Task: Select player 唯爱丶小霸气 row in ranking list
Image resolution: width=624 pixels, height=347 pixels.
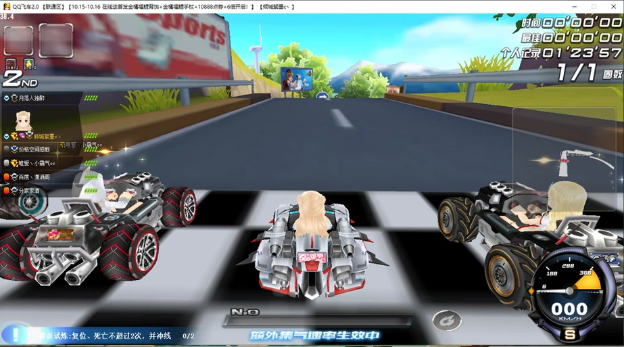Action: point(41,163)
